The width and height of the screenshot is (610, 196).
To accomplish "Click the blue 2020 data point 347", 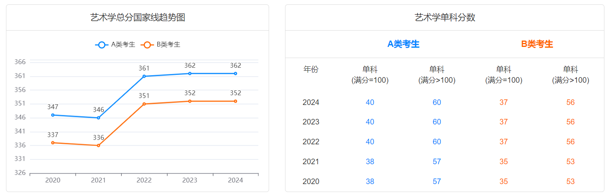I will tap(53, 115).
